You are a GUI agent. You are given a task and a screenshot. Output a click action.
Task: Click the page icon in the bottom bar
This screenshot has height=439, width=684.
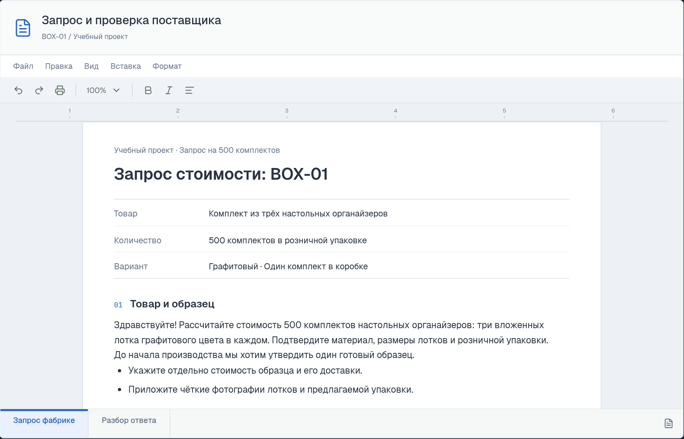[668, 423]
